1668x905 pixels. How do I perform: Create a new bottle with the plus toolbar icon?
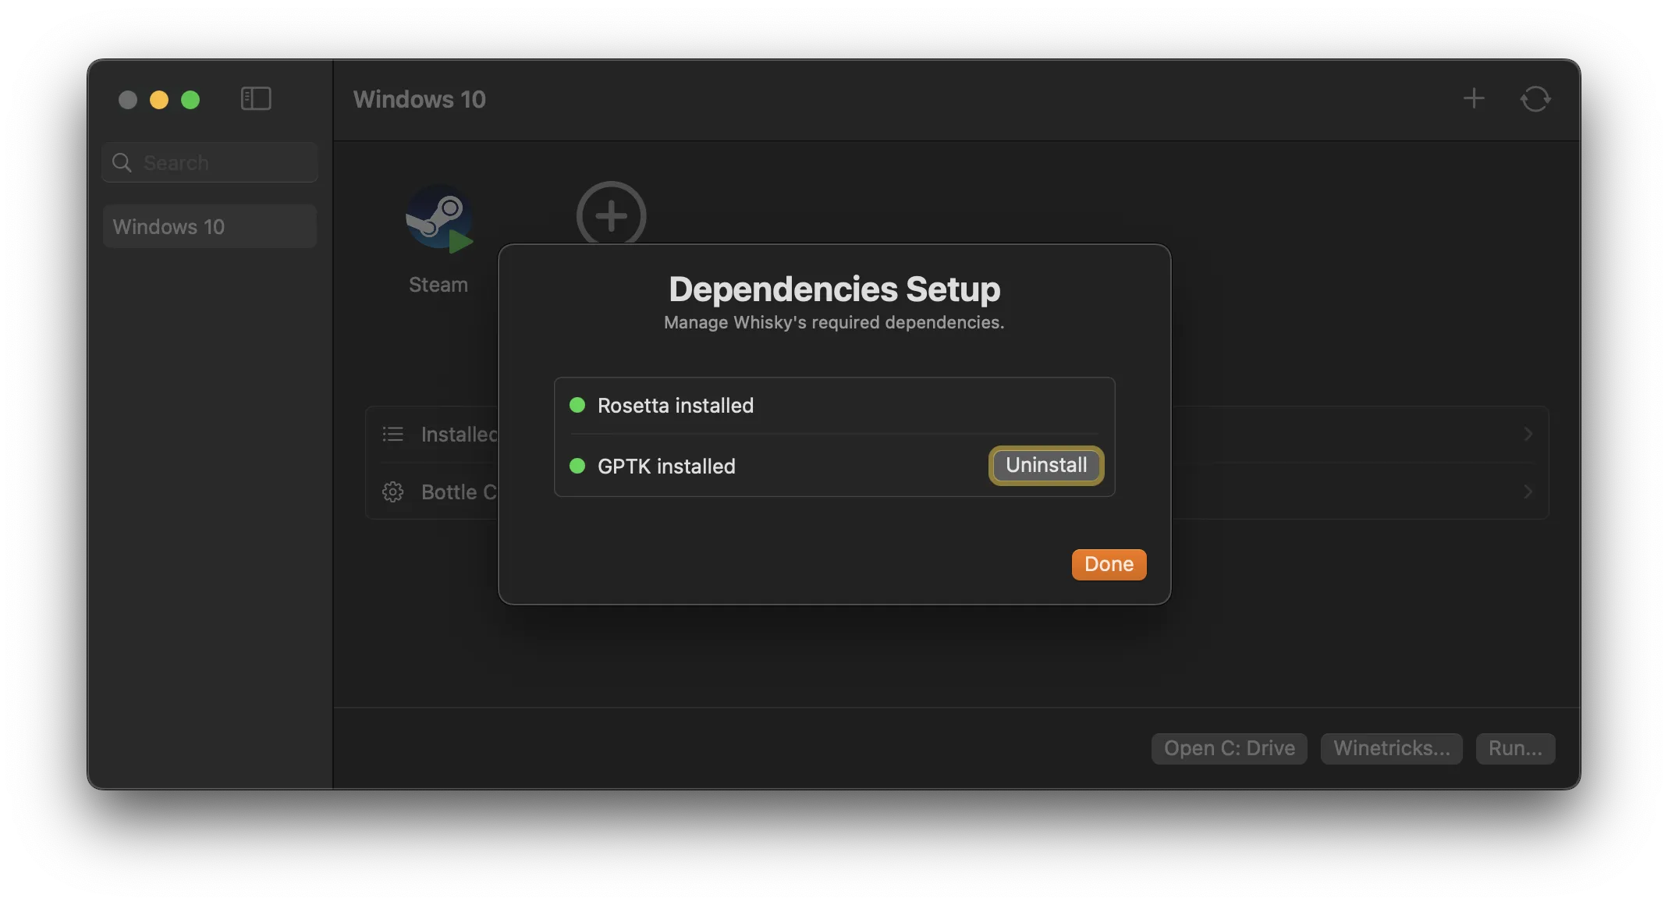click(1474, 98)
